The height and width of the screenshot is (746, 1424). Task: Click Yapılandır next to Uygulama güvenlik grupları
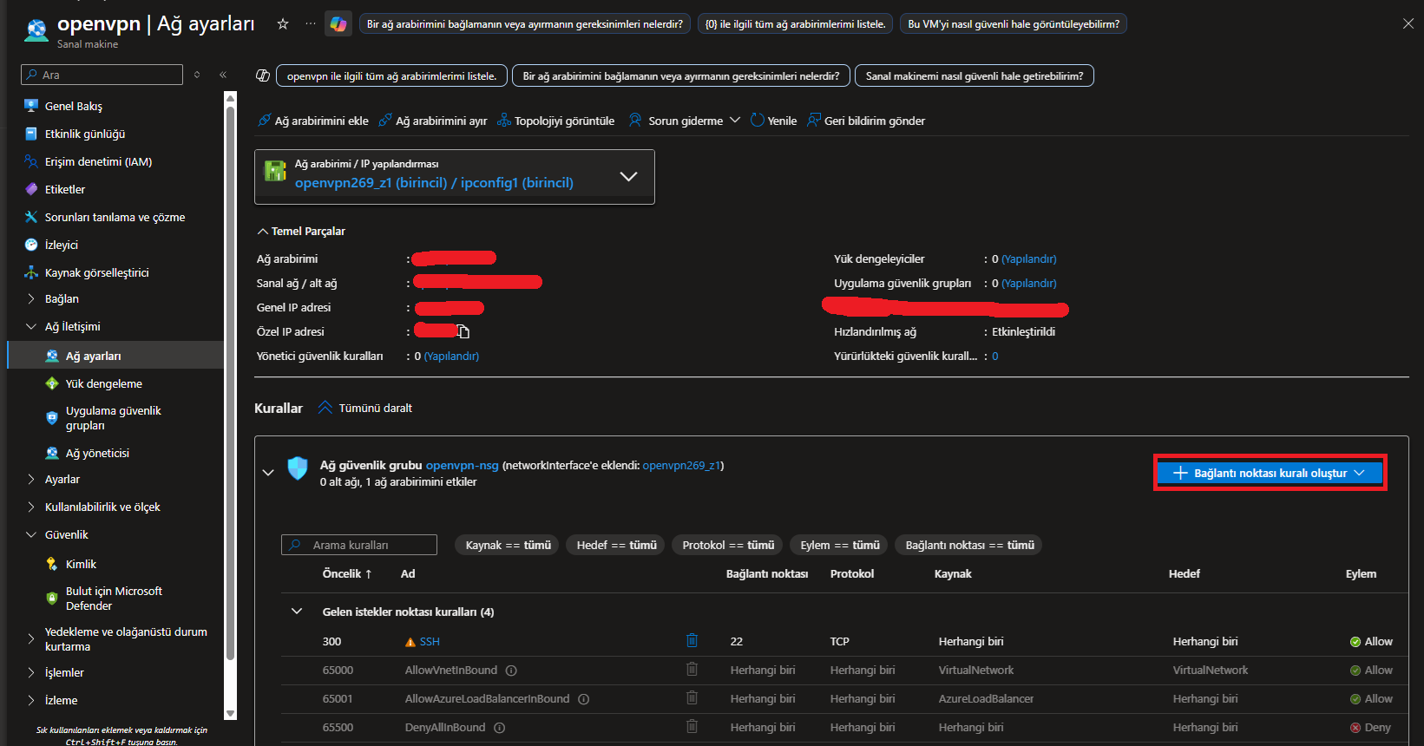pos(1029,283)
